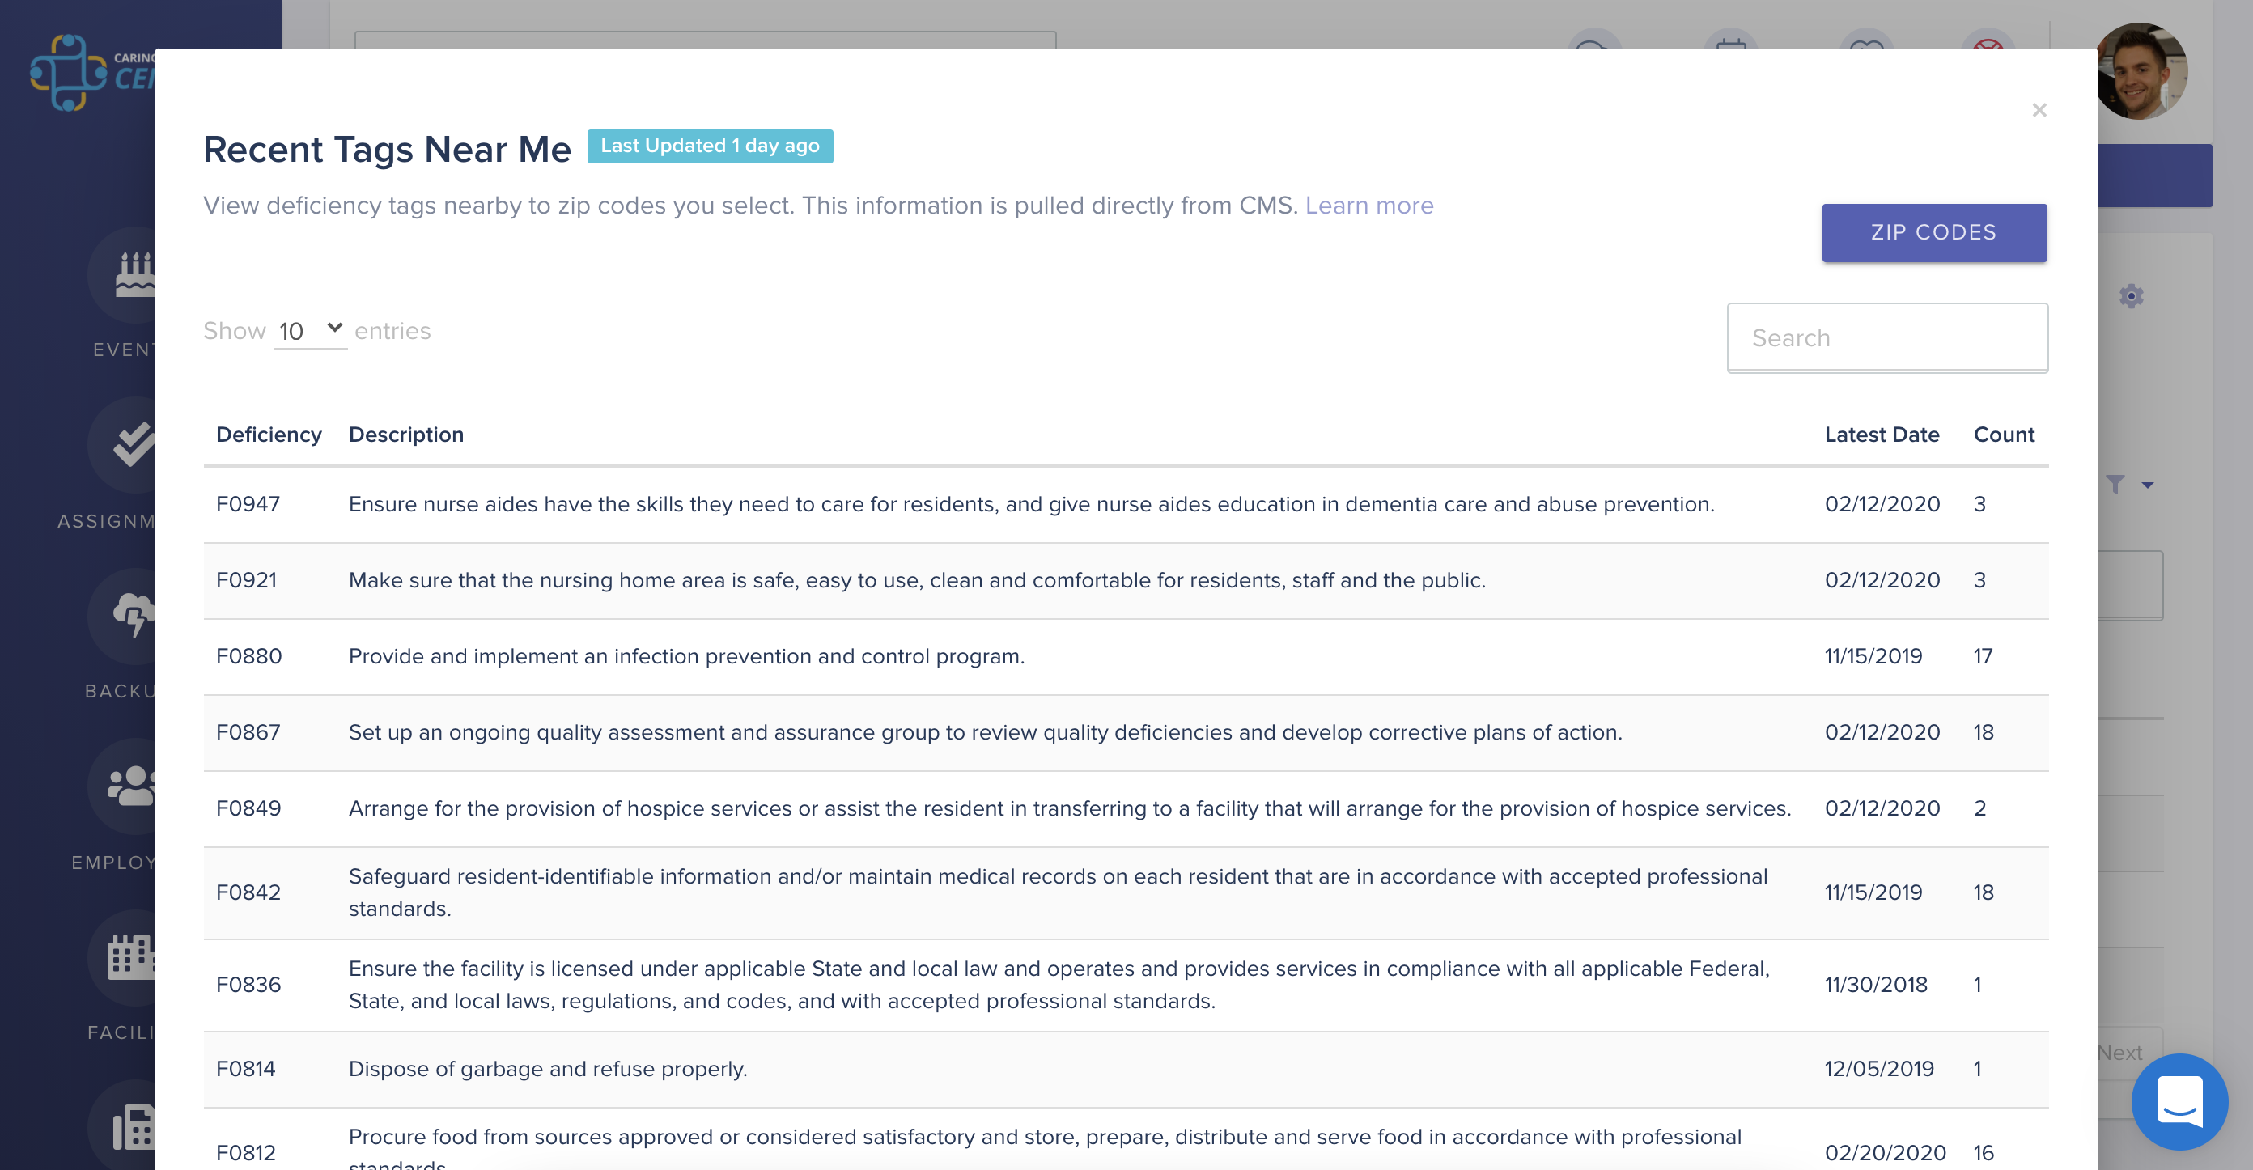
Task: Click the Caring Central logo
Action: pos(91,73)
